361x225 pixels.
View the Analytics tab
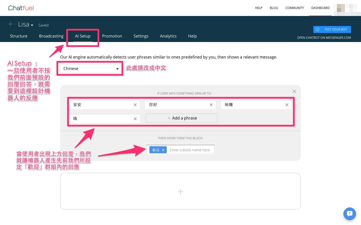[x=168, y=36]
